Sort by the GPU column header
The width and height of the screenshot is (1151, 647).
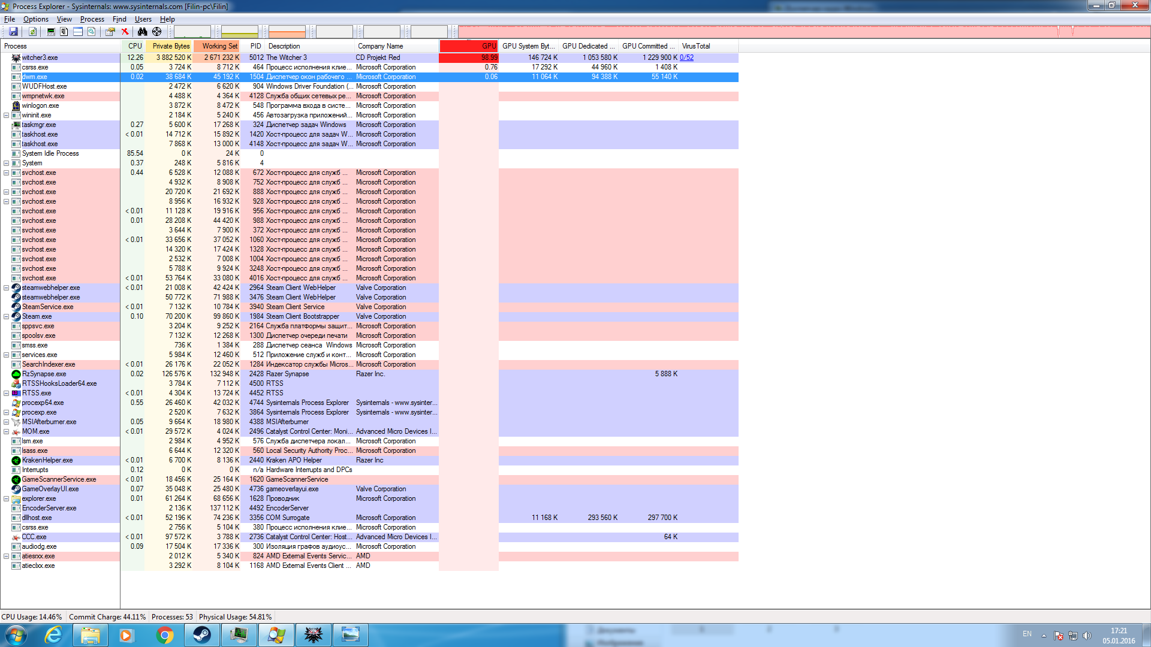point(468,46)
